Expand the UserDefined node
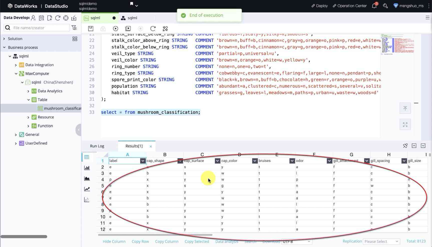Image resolution: width=432 pixels, height=247 pixels. 16,143
